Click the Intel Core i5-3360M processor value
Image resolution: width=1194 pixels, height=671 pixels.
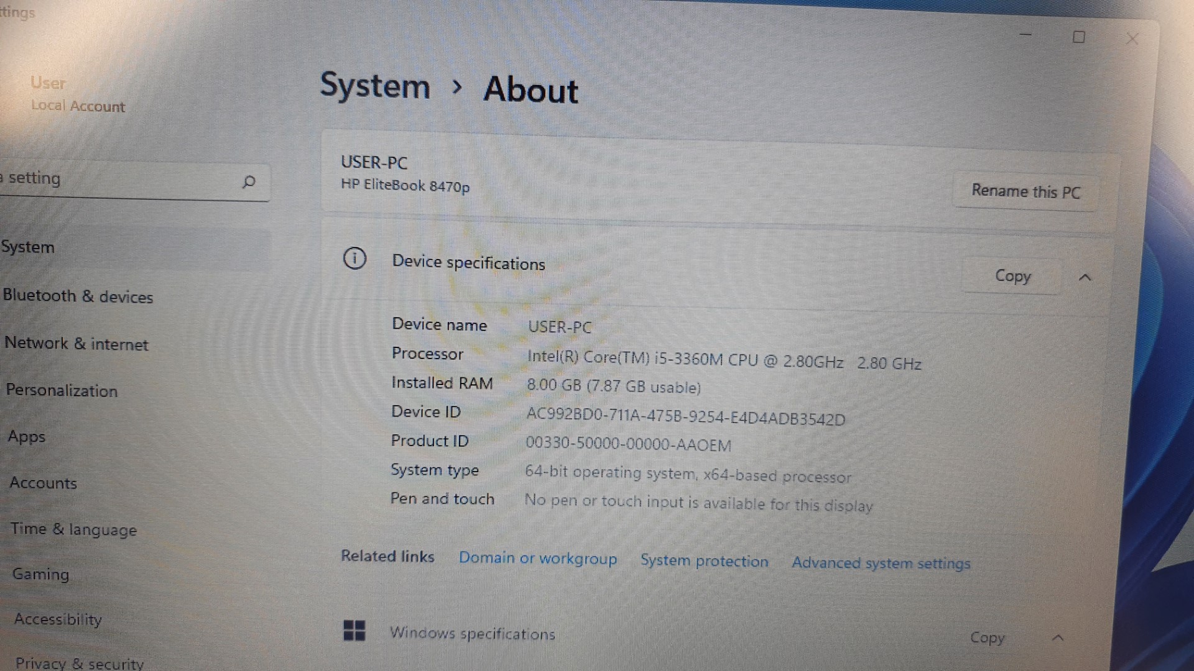[724, 360]
